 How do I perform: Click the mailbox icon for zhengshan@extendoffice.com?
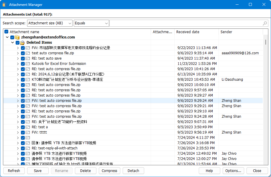pyautogui.click(x=17, y=37)
